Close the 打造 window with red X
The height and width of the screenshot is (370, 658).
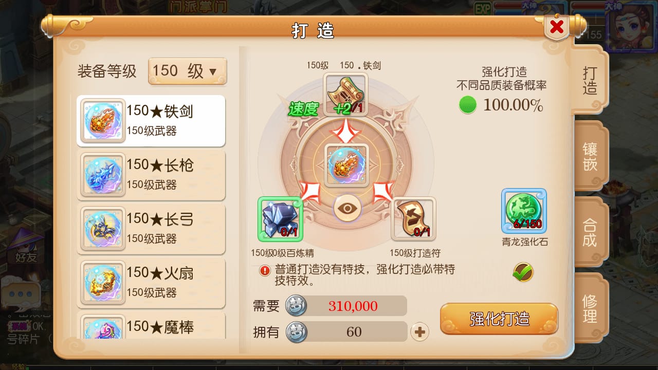(557, 27)
